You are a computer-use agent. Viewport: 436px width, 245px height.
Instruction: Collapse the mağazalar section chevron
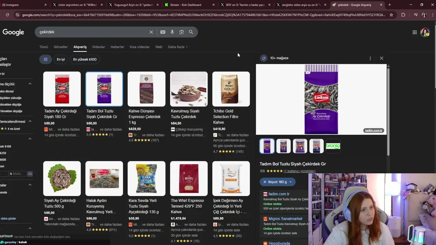(30, 185)
